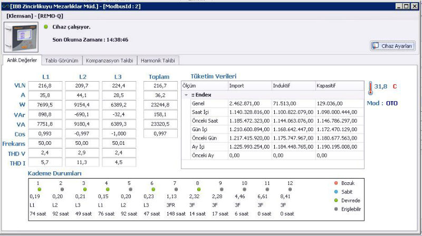Screen dimensions: 422x236
Task: Open the Kompanzasyon Takibi tab
Action: (110, 61)
